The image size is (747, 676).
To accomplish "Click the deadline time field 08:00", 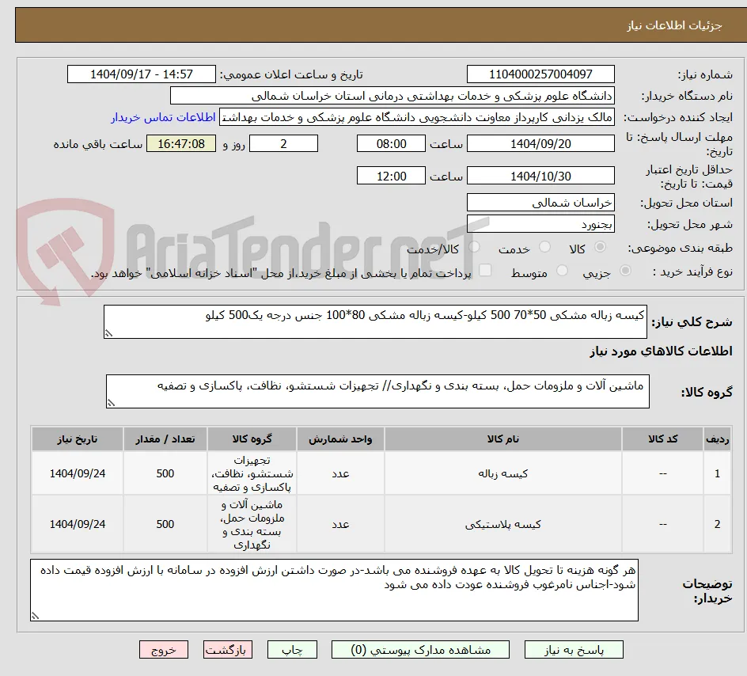I will coord(391,143).
